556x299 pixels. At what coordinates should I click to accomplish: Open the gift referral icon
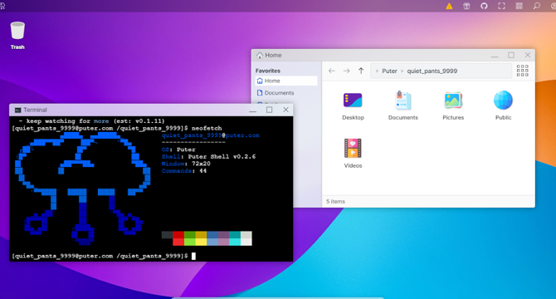[466, 6]
